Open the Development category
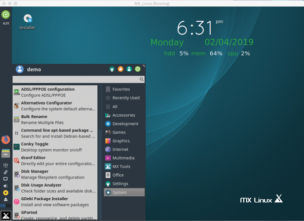 pos(124,124)
